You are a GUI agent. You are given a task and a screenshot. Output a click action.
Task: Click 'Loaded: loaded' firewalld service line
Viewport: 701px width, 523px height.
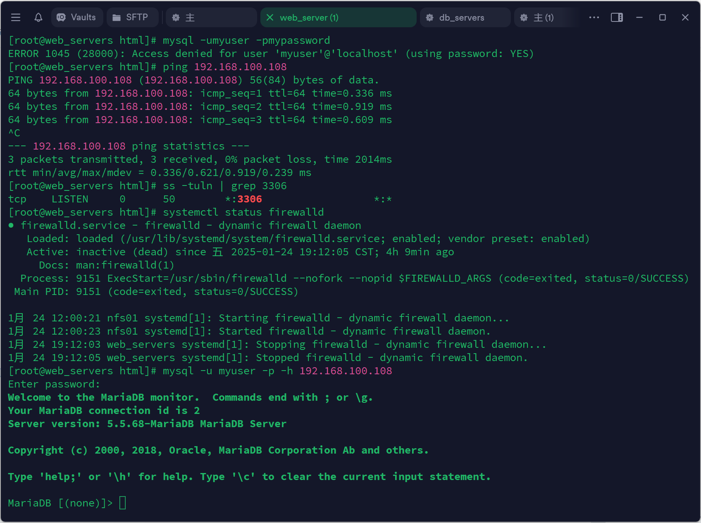(308, 239)
